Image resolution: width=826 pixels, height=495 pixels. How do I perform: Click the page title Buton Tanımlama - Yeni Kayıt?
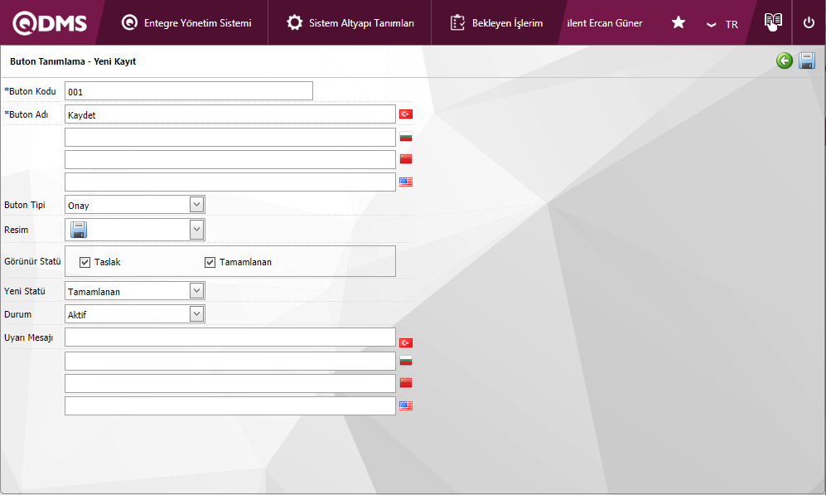[x=73, y=61]
